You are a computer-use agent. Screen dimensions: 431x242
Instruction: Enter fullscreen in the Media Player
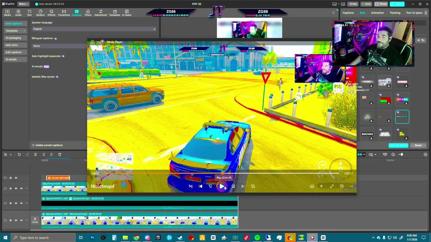(x=332, y=186)
